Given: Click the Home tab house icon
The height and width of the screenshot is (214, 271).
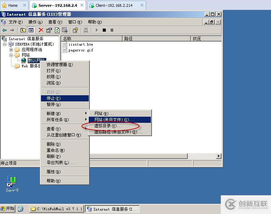Looking at the screenshot, I should pos(4,5).
